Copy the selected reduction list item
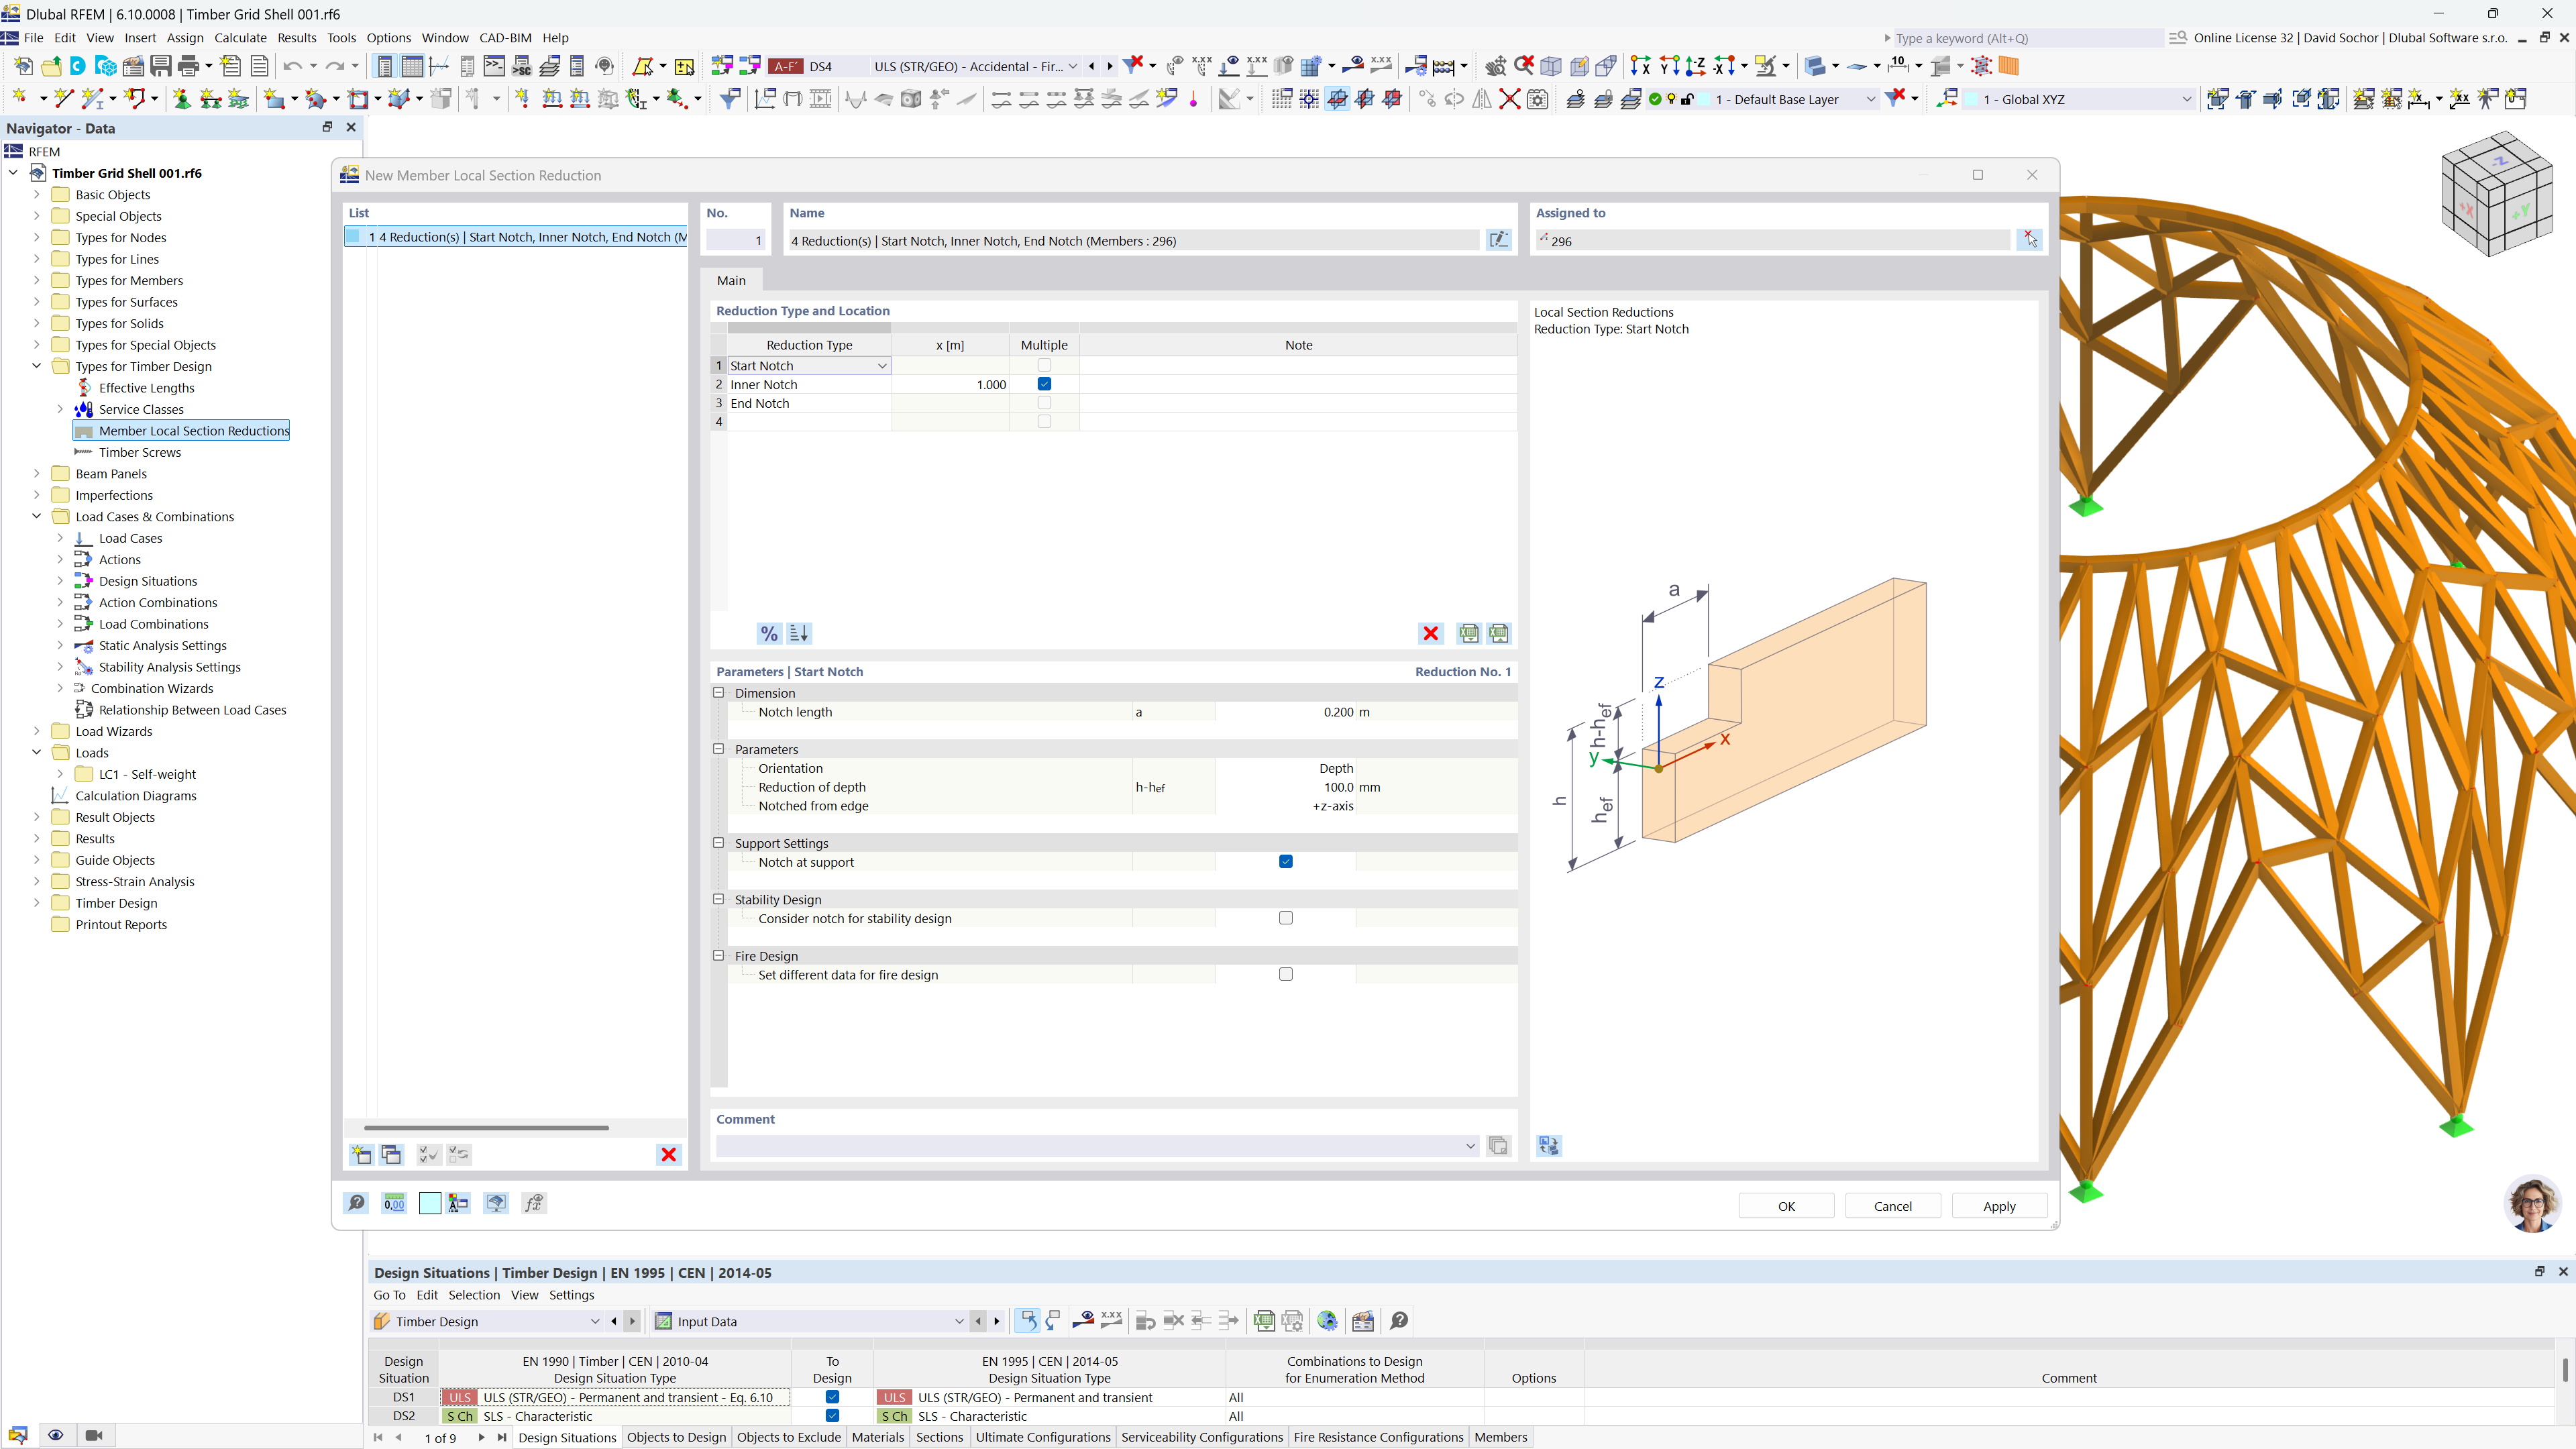 [391, 1154]
